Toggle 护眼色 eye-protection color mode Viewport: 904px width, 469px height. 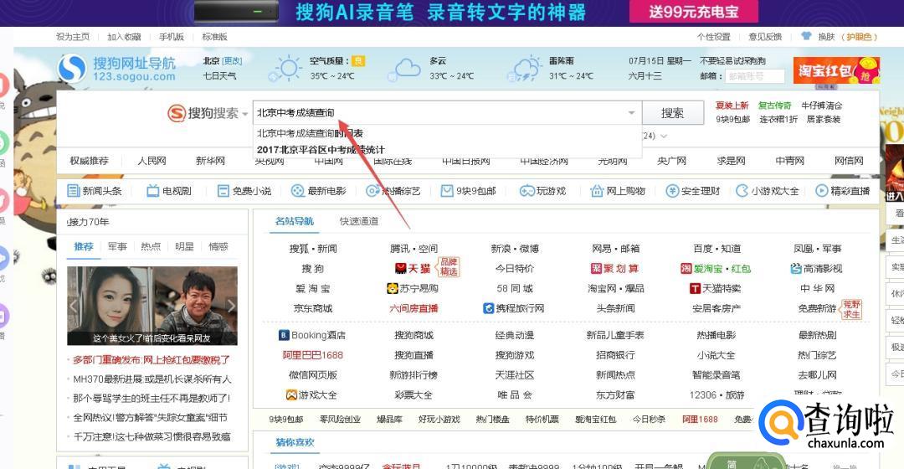pyautogui.click(x=860, y=37)
